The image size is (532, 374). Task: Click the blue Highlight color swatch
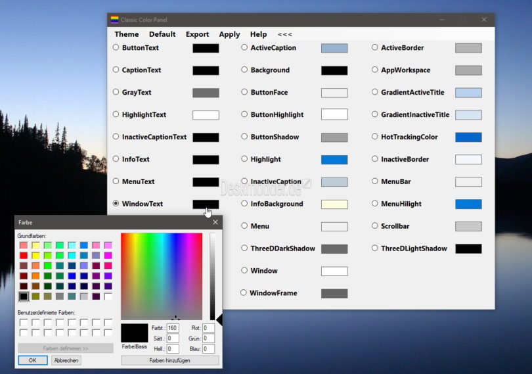(334, 160)
